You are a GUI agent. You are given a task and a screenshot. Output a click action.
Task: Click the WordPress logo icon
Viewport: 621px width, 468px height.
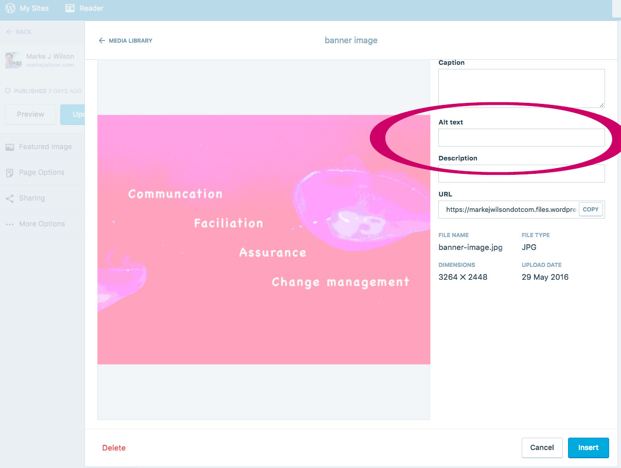tap(10, 8)
